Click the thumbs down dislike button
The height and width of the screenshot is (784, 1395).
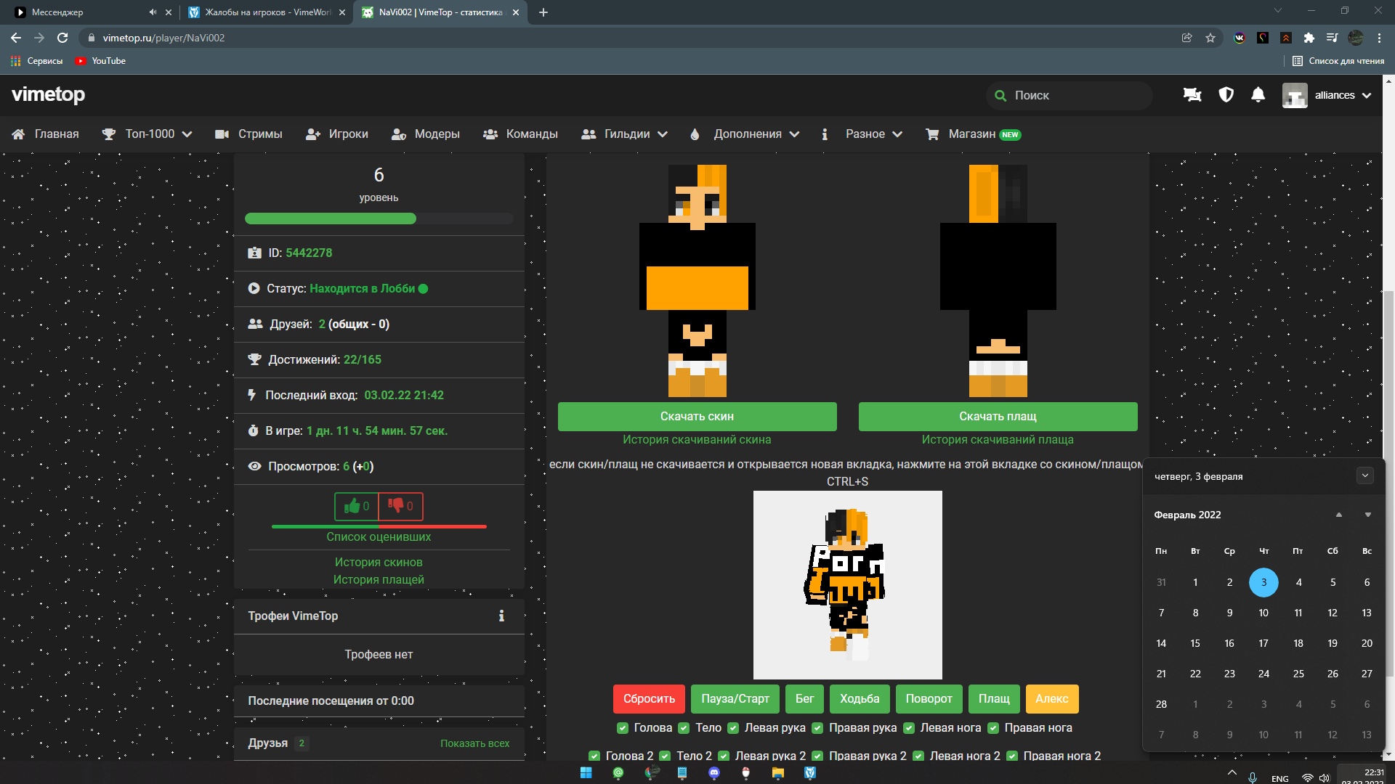click(400, 506)
